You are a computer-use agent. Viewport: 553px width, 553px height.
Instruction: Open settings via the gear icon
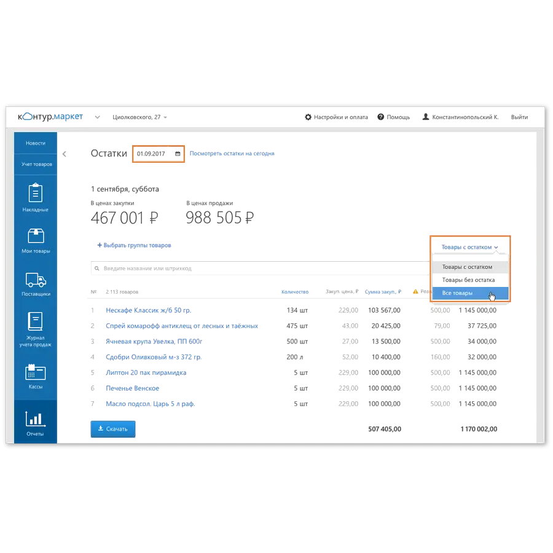pyautogui.click(x=308, y=117)
